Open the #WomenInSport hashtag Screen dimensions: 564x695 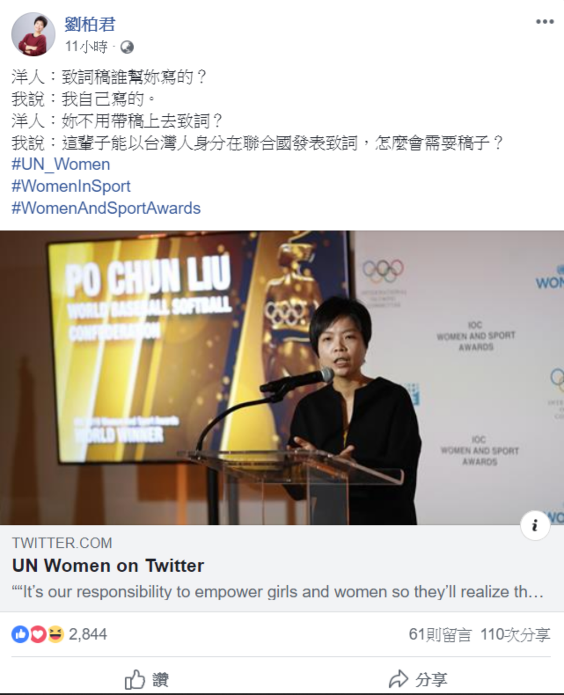[71, 186]
